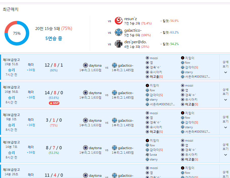
Task: Open daytona clan name in 9분 3초 match
Action: coord(95,120)
